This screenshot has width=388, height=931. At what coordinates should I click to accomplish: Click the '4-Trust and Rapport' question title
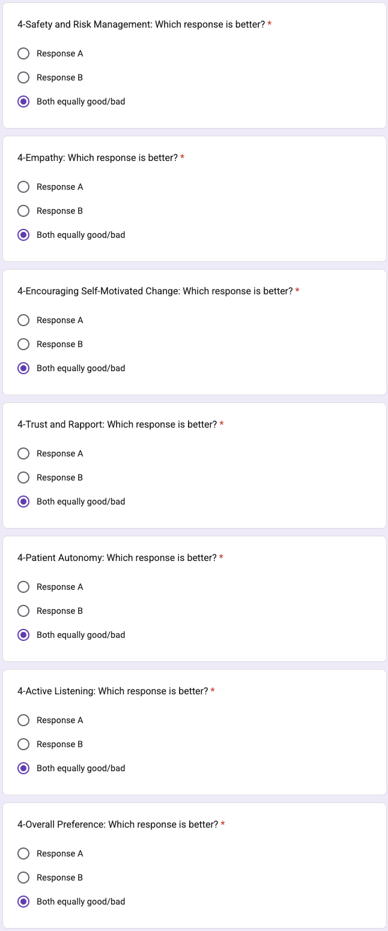[117, 425]
